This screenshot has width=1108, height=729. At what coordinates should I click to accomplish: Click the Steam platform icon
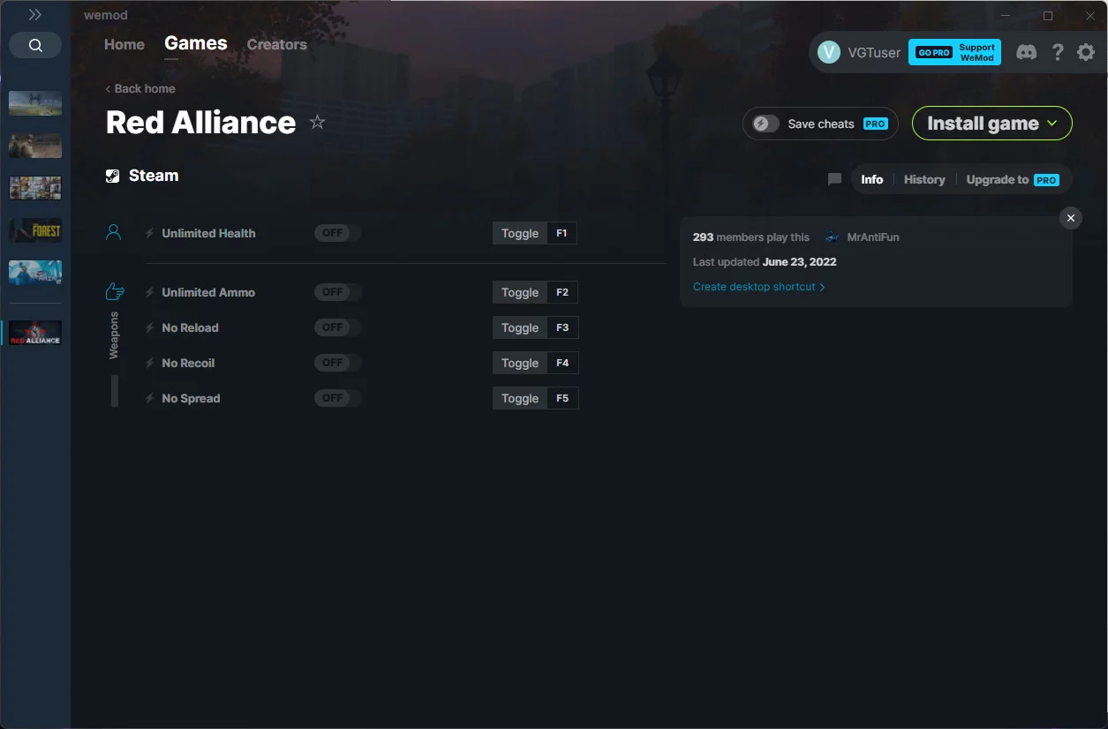click(x=112, y=176)
